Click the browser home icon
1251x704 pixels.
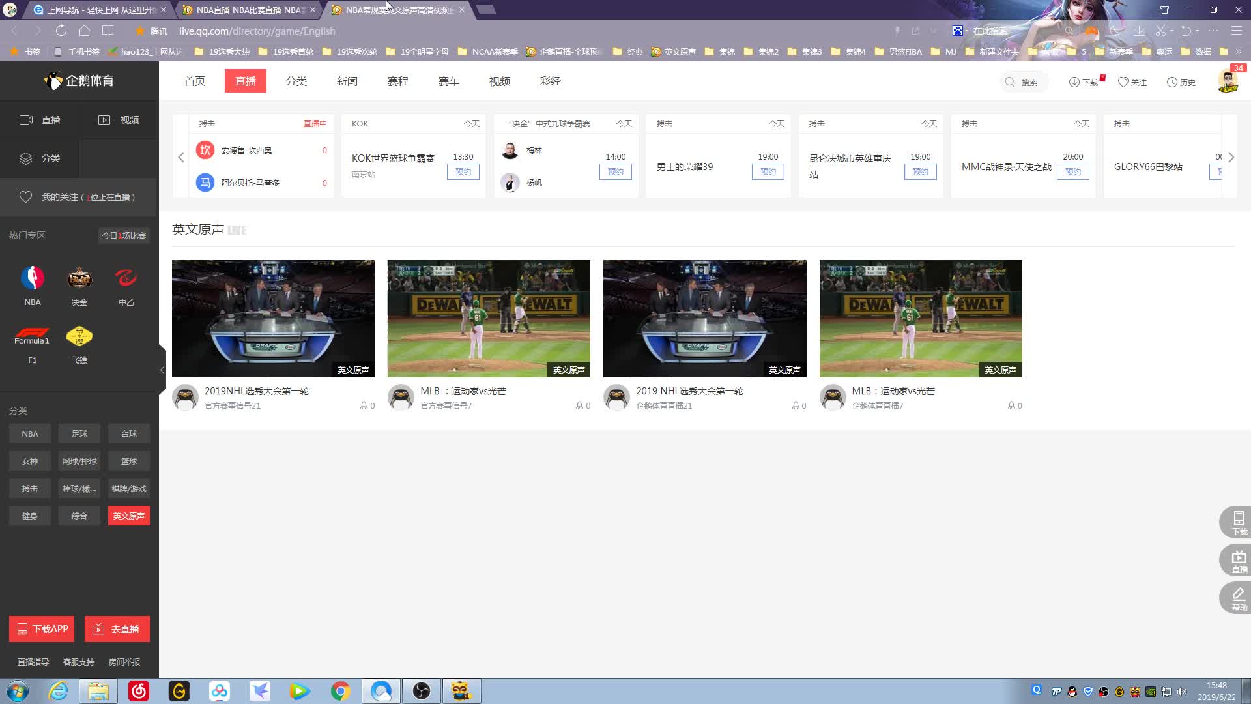84,31
